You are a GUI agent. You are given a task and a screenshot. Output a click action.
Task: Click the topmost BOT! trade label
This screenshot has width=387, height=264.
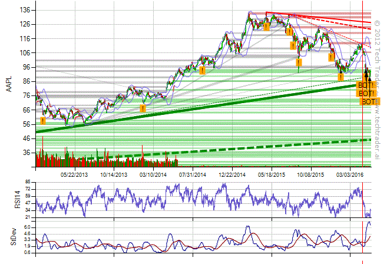pyautogui.click(x=366, y=85)
